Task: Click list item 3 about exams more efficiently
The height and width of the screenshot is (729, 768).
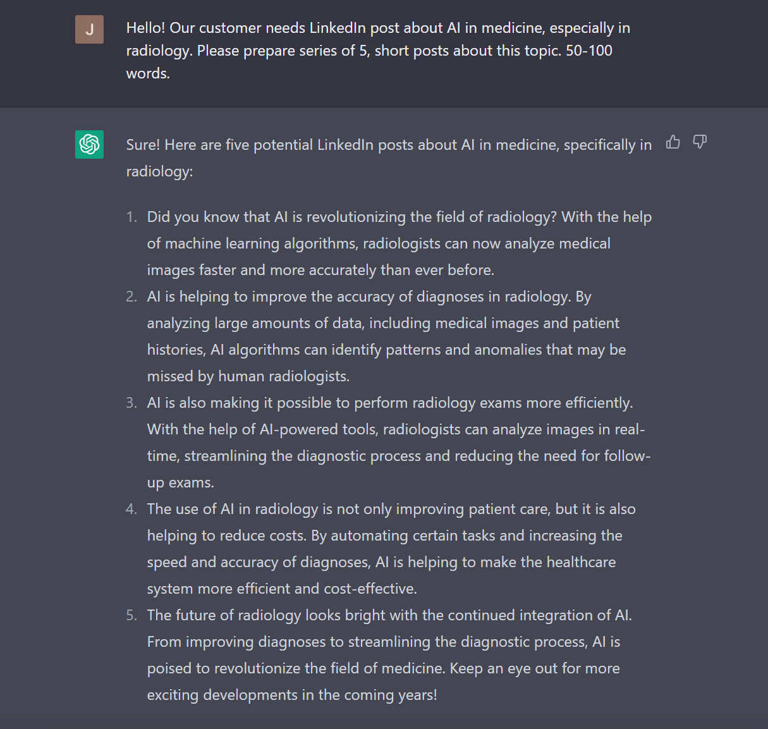Action: click(399, 443)
